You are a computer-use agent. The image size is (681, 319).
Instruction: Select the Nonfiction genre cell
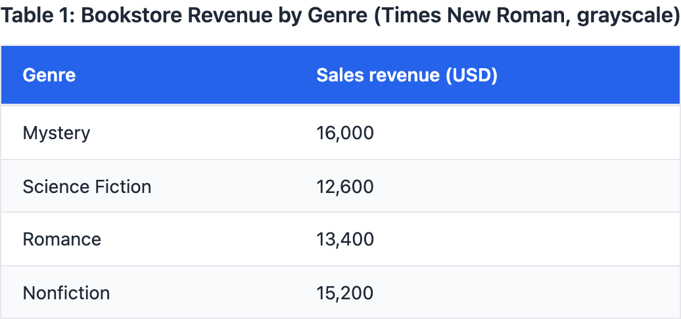pyautogui.click(x=66, y=293)
